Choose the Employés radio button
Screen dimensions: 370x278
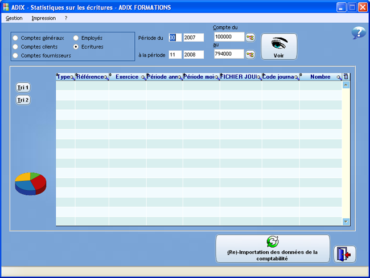click(76, 38)
